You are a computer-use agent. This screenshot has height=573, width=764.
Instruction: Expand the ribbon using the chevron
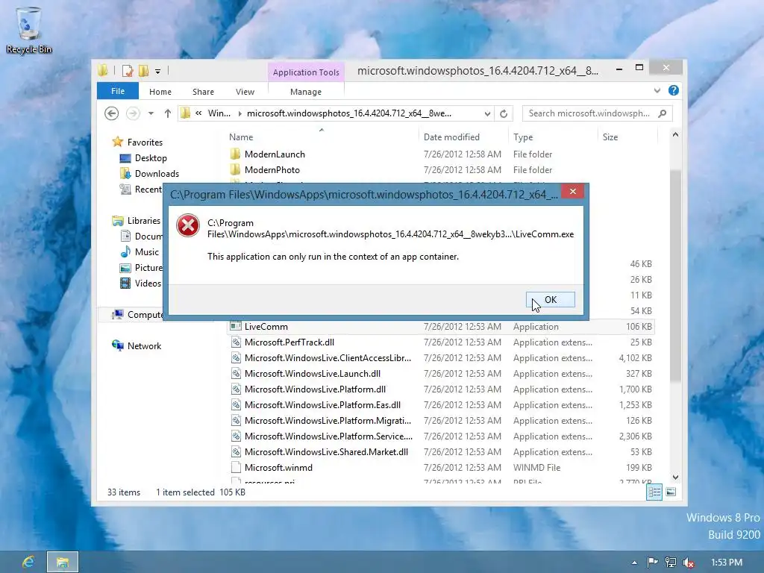pos(657,90)
